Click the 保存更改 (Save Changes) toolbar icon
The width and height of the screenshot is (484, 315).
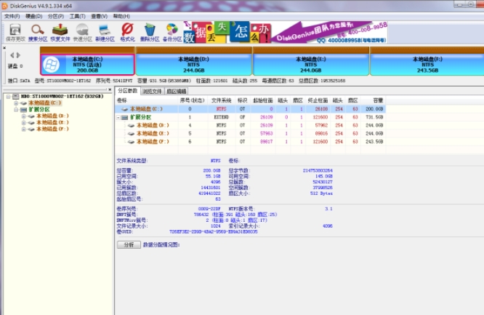click(x=14, y=31)
